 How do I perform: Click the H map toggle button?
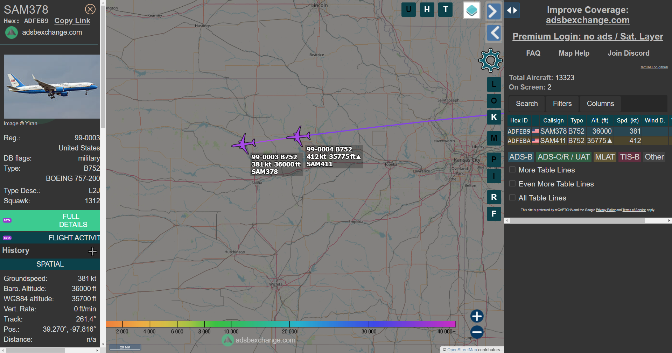click(427, 9)
